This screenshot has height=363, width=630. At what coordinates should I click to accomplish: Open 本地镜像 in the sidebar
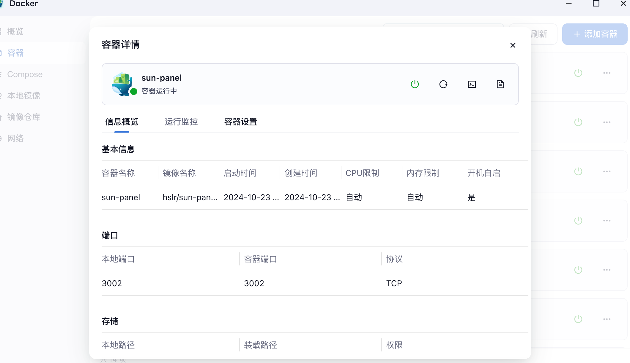[x=23, y=95]
